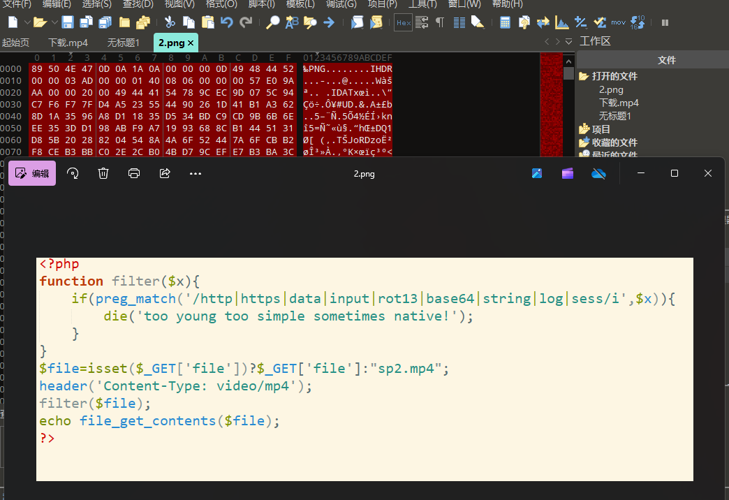Click the 编辑 button in Photos viewer

[x=32, y=173]
